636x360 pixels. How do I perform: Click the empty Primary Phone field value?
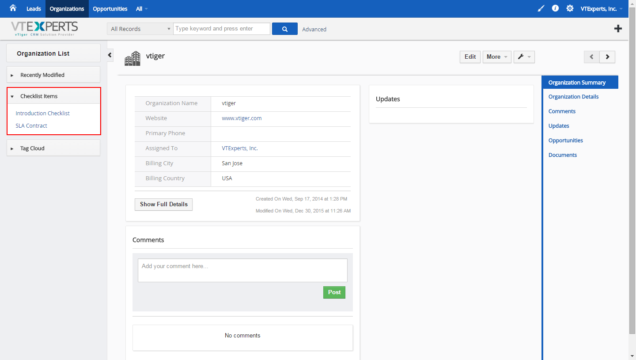[x=281, y=133]
